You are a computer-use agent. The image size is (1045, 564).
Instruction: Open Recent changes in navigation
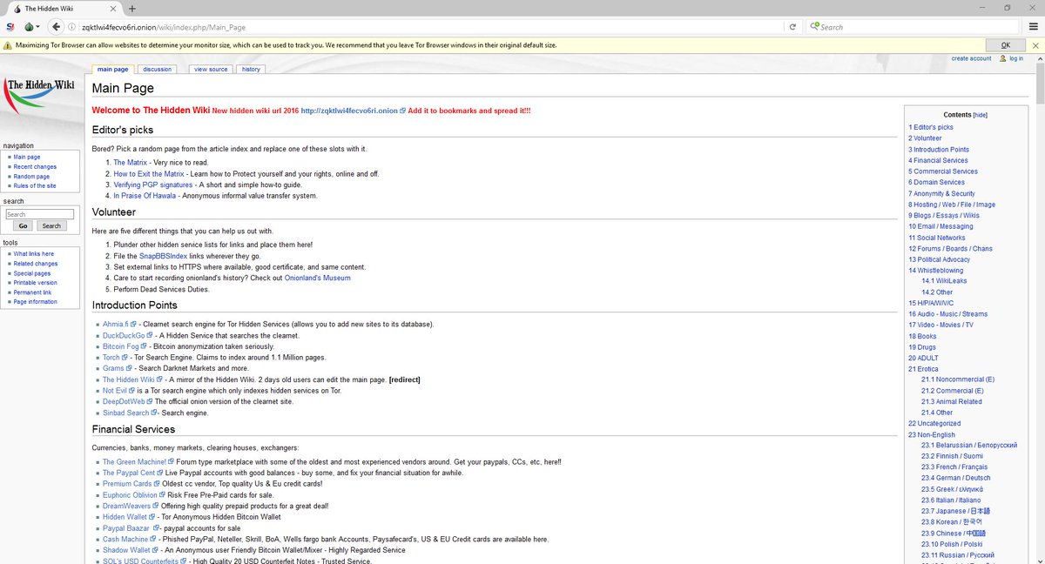[35, 166]
